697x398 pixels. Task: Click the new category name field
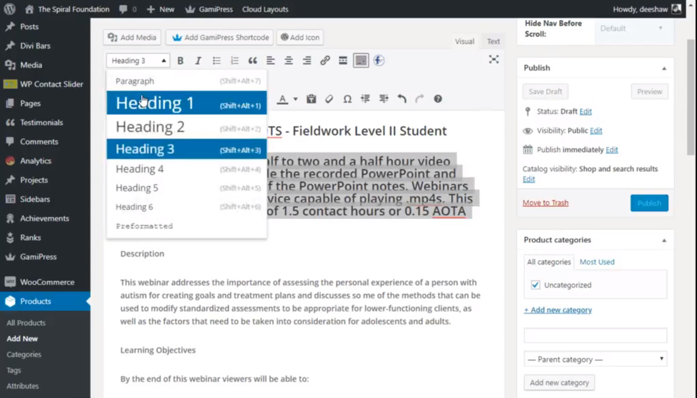point(595,335)
